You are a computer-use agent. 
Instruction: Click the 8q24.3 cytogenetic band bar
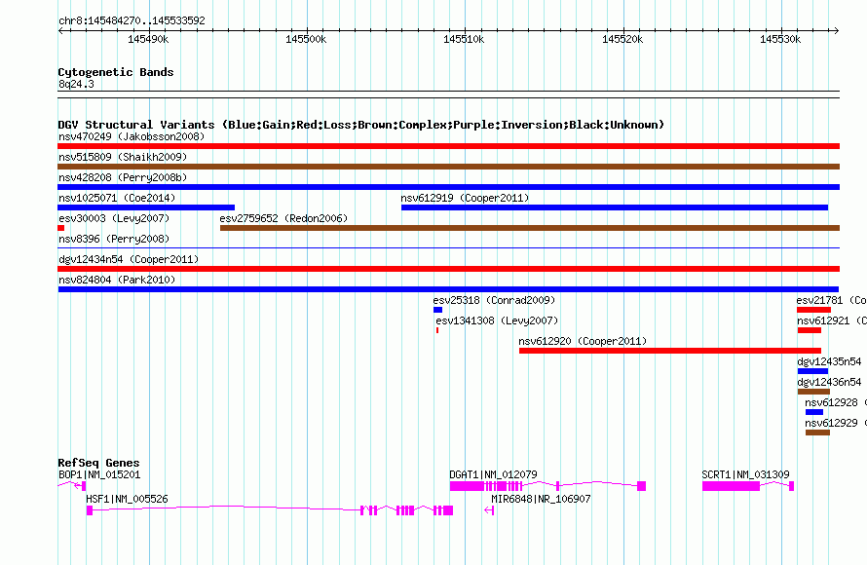click(448, 94)
